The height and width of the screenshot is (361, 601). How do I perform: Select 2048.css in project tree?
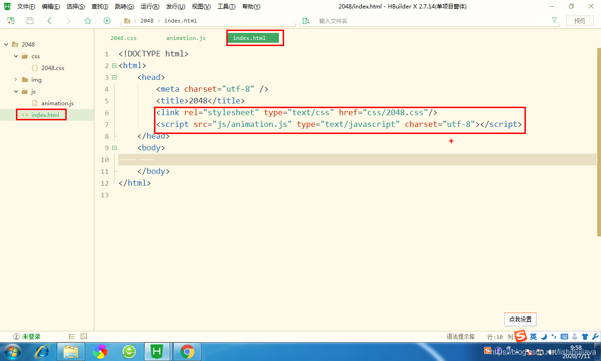(53, 68)
